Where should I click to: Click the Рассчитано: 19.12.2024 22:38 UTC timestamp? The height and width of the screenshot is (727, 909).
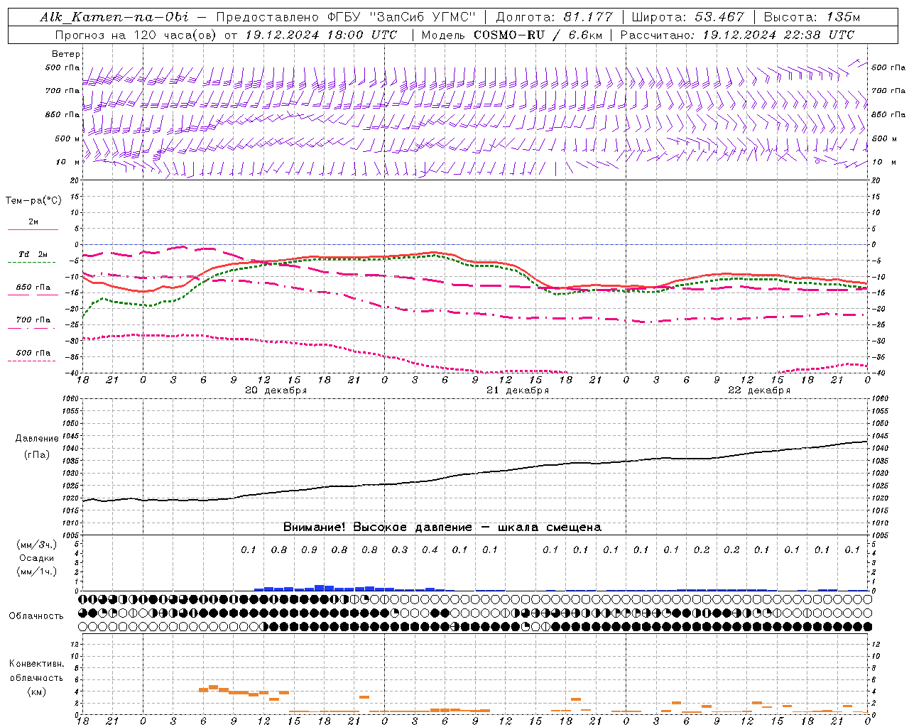click(737, 35)
